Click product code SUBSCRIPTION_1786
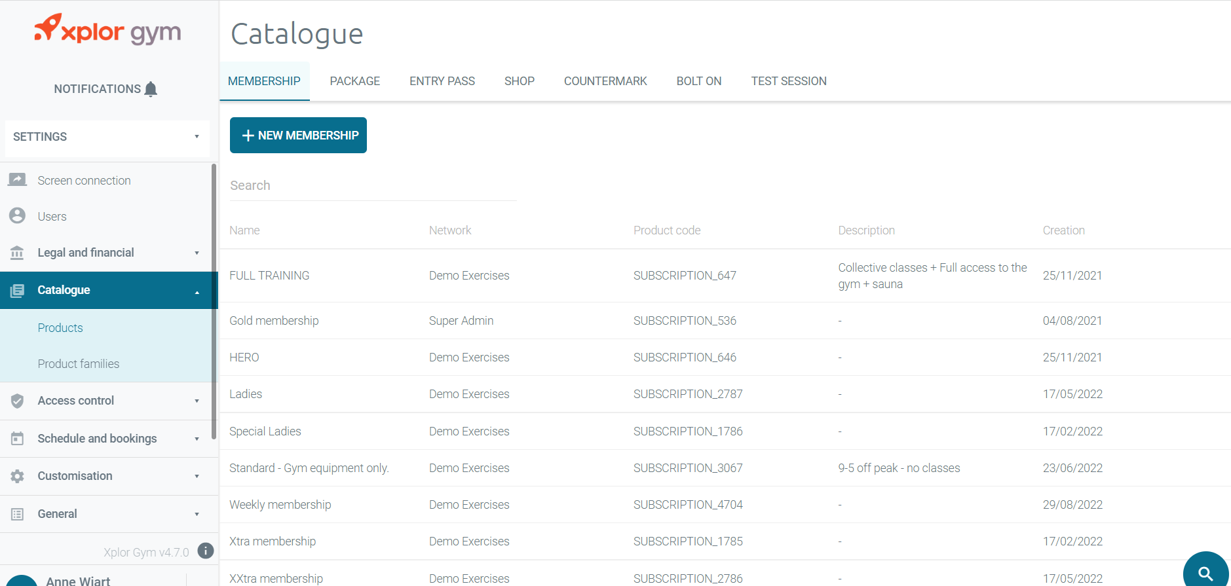Screen dimensions: 1231x586 [x=688, y=431]
